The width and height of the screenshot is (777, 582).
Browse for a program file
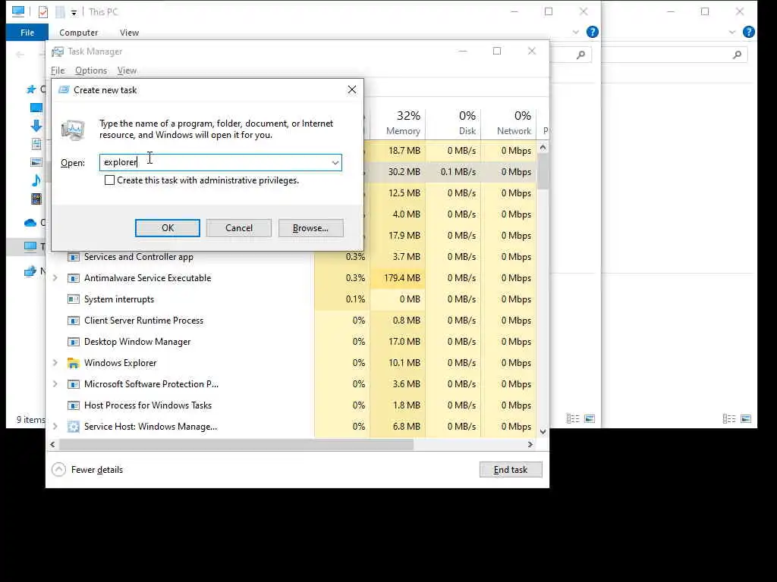click(310, 228)
